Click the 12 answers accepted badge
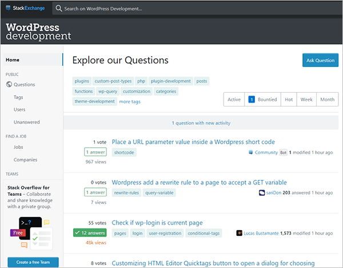The width and height of the screenshot is (343, 268). (x=90, y=232)
